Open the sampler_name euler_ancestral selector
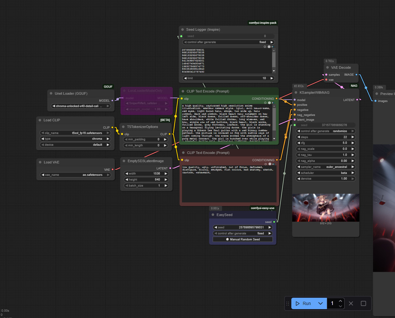This screenshot has height=318, width=395. point(326,167)
